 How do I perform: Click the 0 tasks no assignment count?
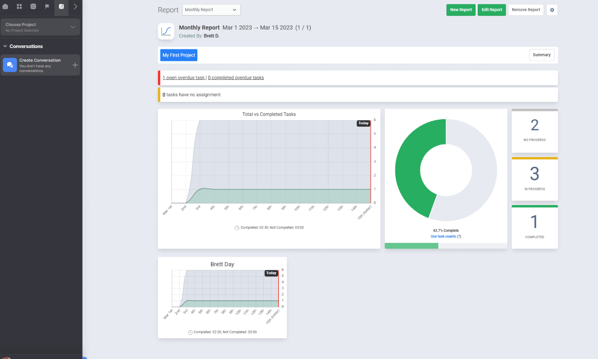(164, 95)
